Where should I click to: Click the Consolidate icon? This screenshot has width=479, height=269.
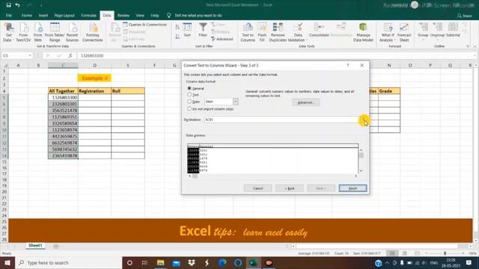[319, 30]
